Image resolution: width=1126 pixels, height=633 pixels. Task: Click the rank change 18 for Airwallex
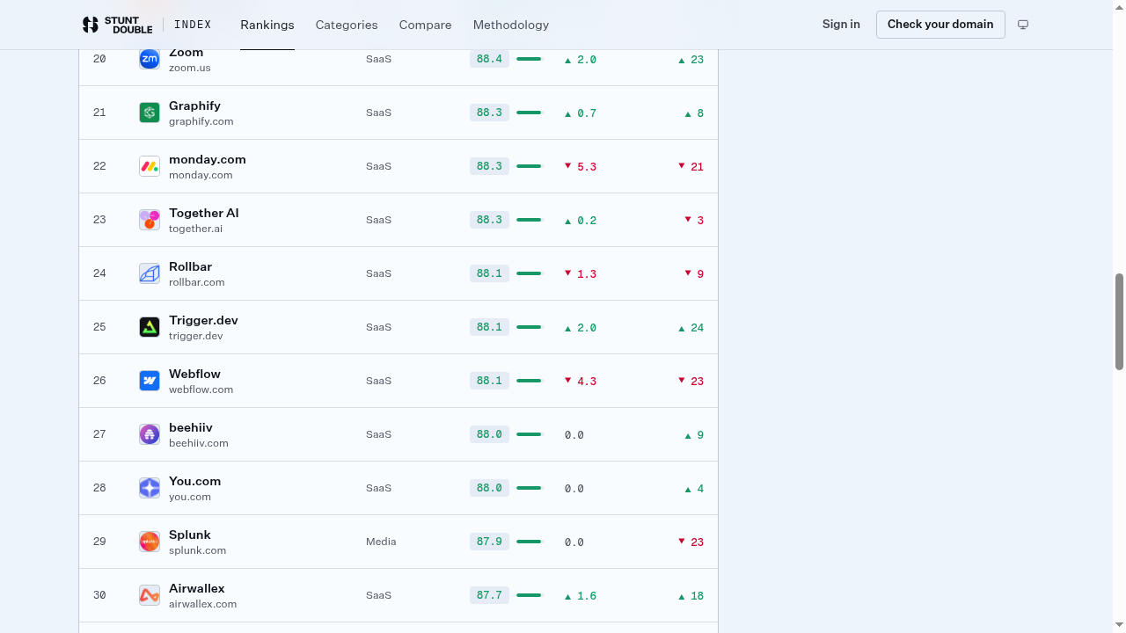click(x=691, y=596)
